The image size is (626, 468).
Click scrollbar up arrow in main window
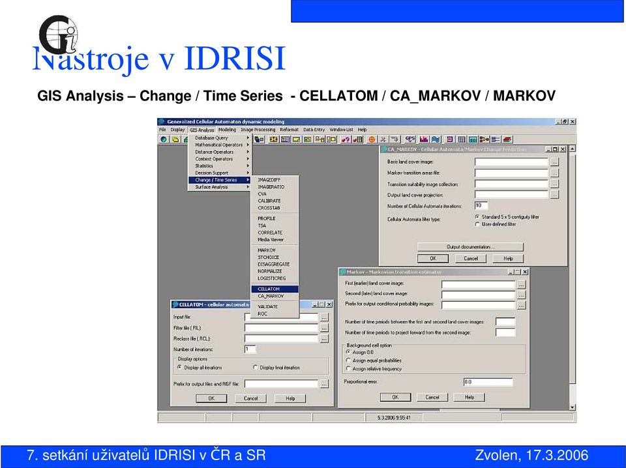tap(573, 149)
